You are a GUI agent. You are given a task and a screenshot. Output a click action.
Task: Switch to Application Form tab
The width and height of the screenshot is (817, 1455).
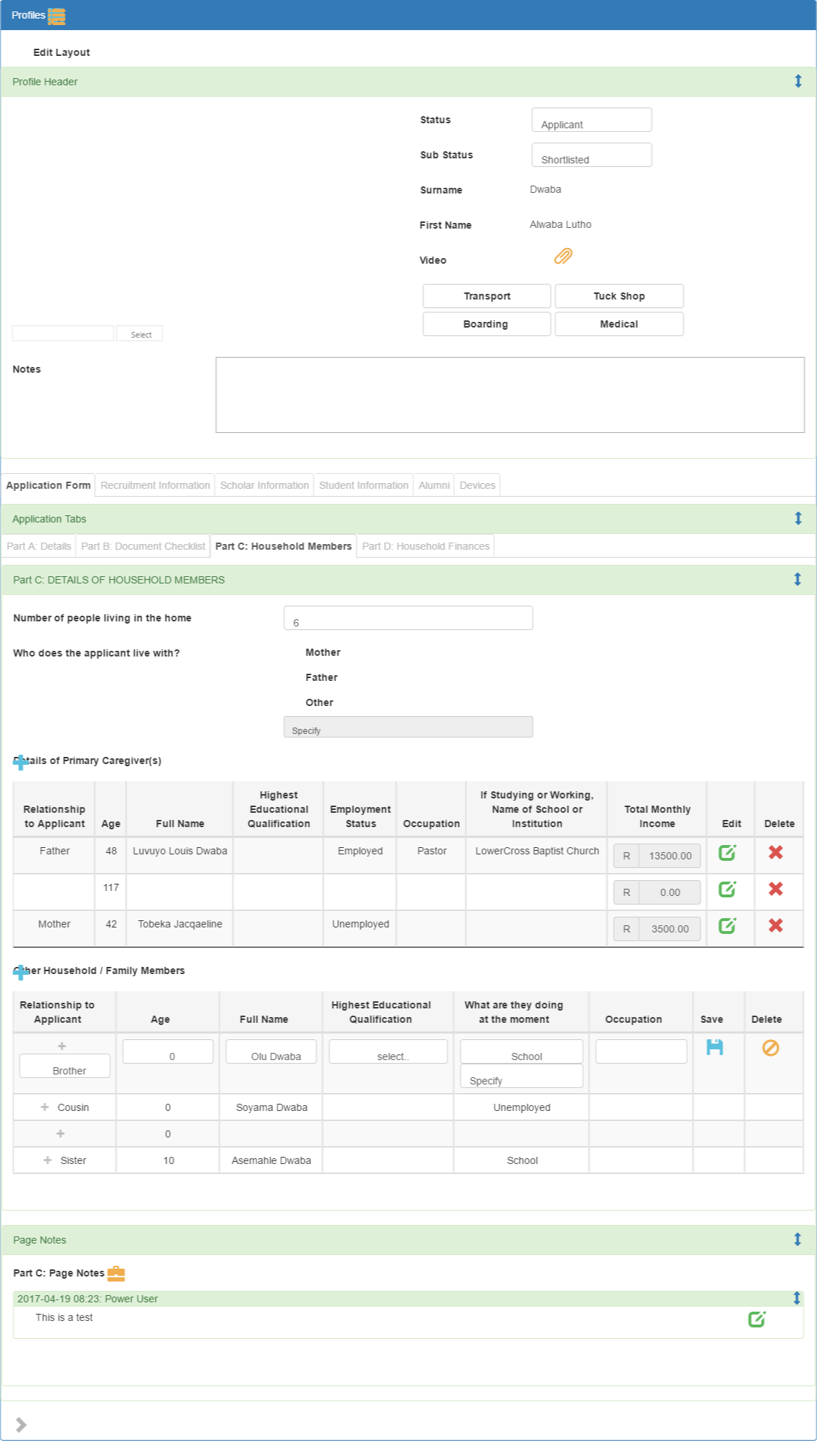[x=48, y=485]
